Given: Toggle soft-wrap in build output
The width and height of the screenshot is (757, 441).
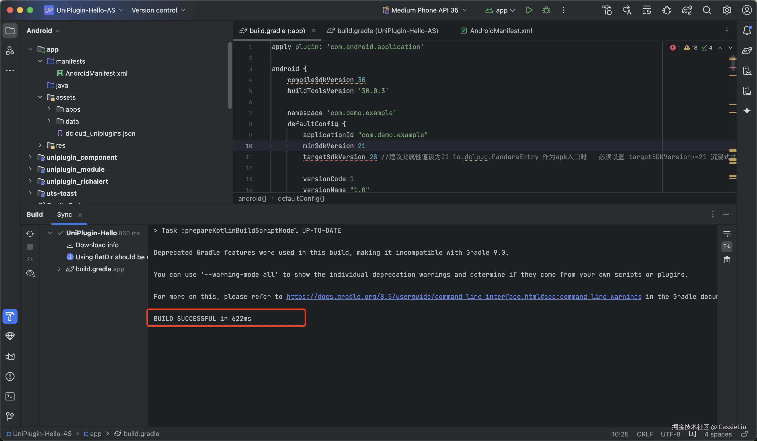Looking at the screenshot, I should click(727, 234).
